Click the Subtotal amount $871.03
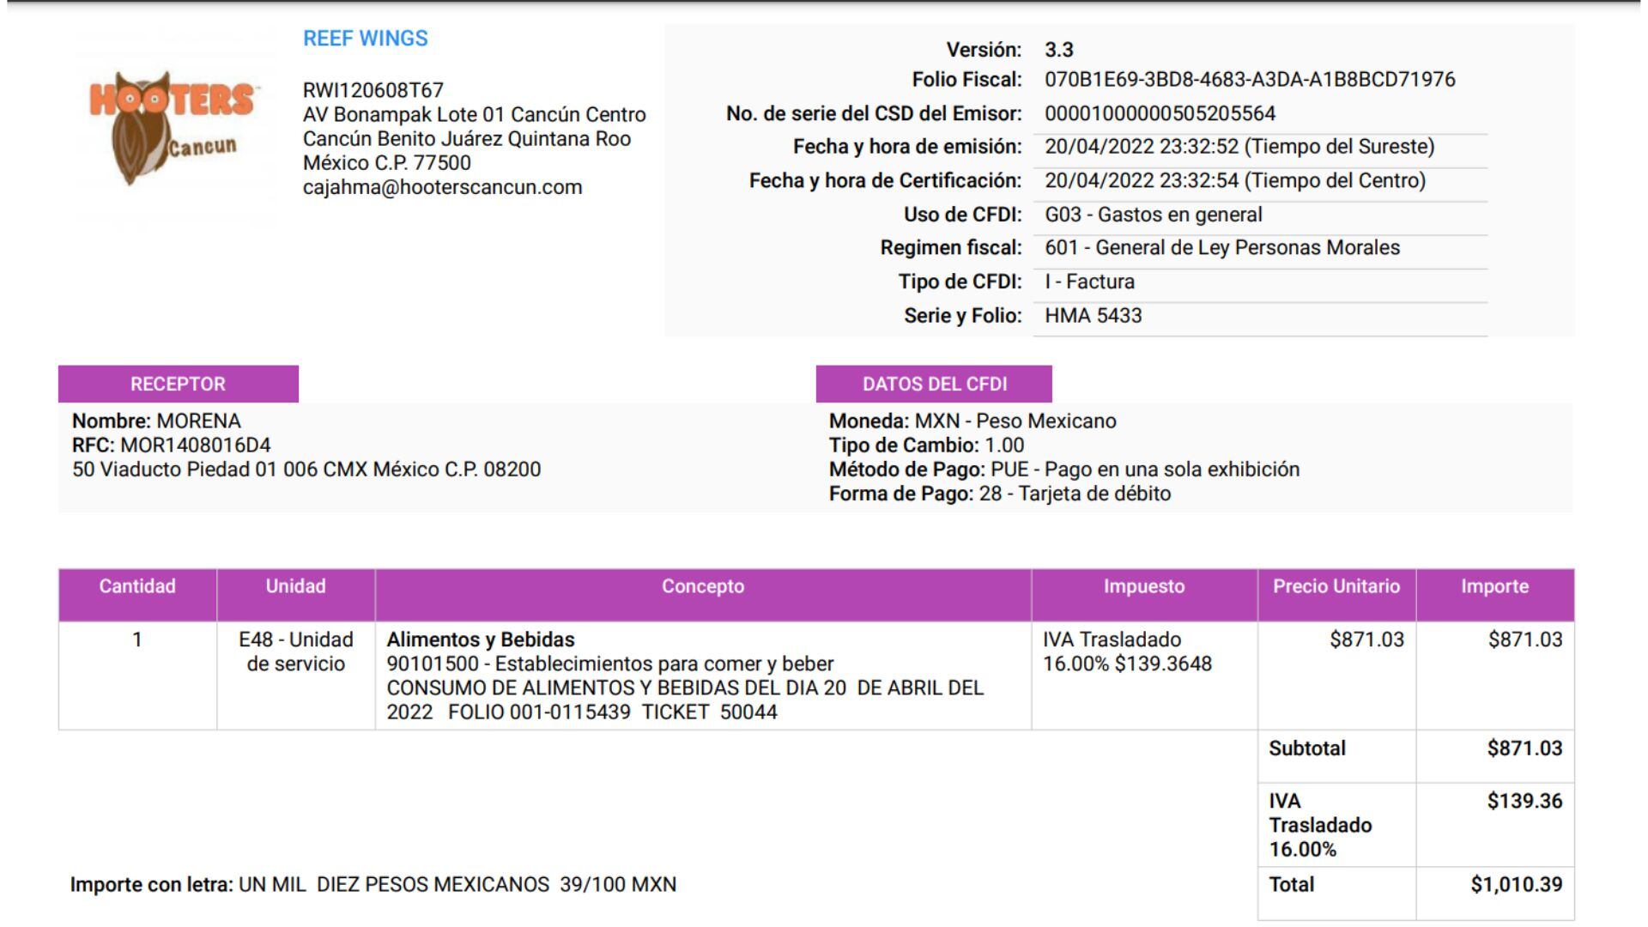The image size is (1648, 927). click(1524, 748)
